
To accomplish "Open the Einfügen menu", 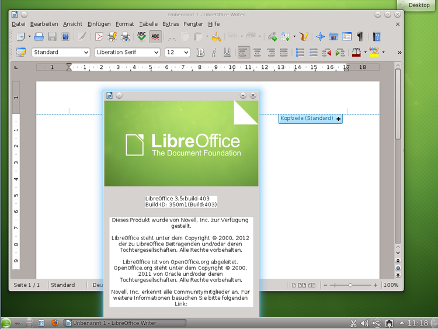I will pos(99,24).
